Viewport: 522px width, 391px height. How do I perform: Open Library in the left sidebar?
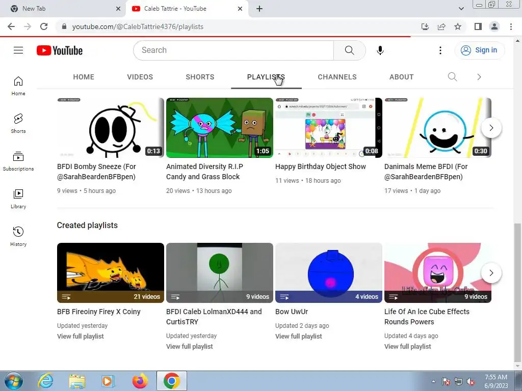pyautogui.click(x=18, y=199)
